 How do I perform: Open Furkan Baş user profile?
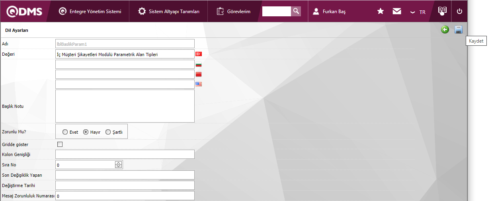330,12
